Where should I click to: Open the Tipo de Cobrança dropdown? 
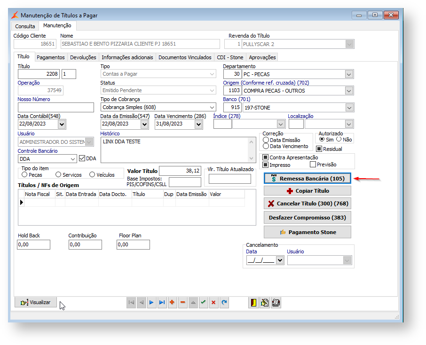212,108
